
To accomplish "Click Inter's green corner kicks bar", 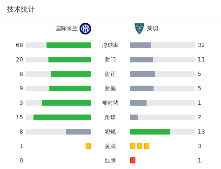I will [x=62, y=117].
